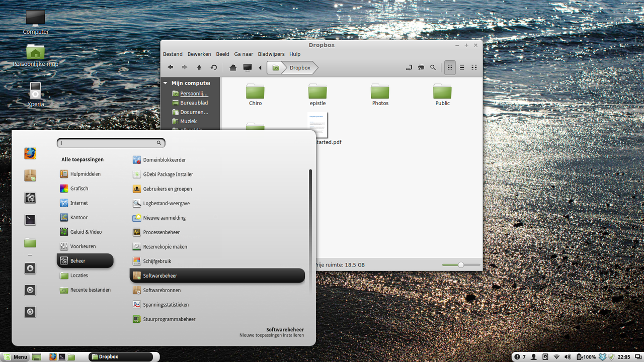Screen dimensions: 644x362
Task: Click the reload button in Nemo toolbar
Action: coord(214,67)
